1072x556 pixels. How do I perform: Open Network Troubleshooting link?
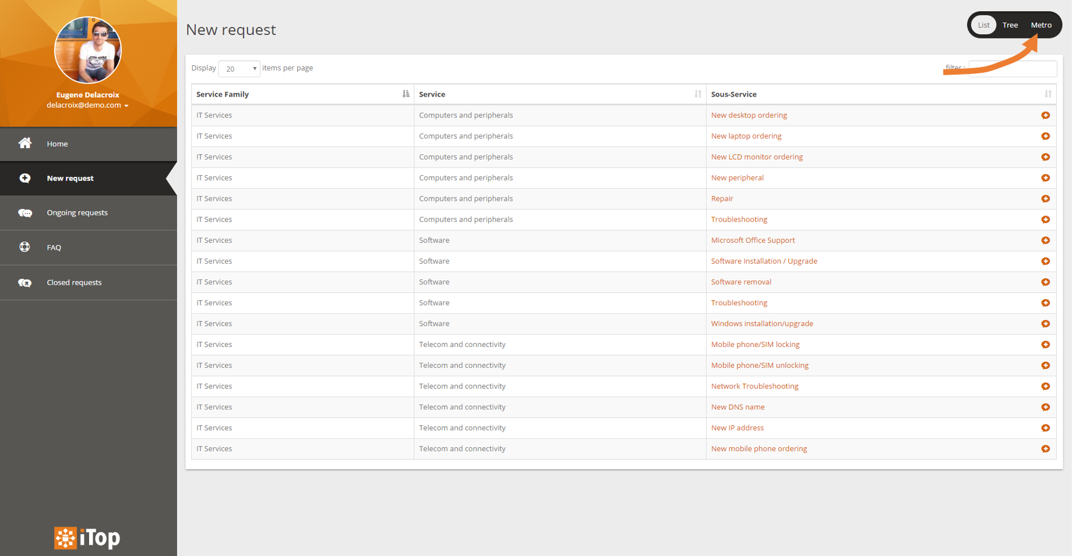pyautogui.click(x=754, y=386)
